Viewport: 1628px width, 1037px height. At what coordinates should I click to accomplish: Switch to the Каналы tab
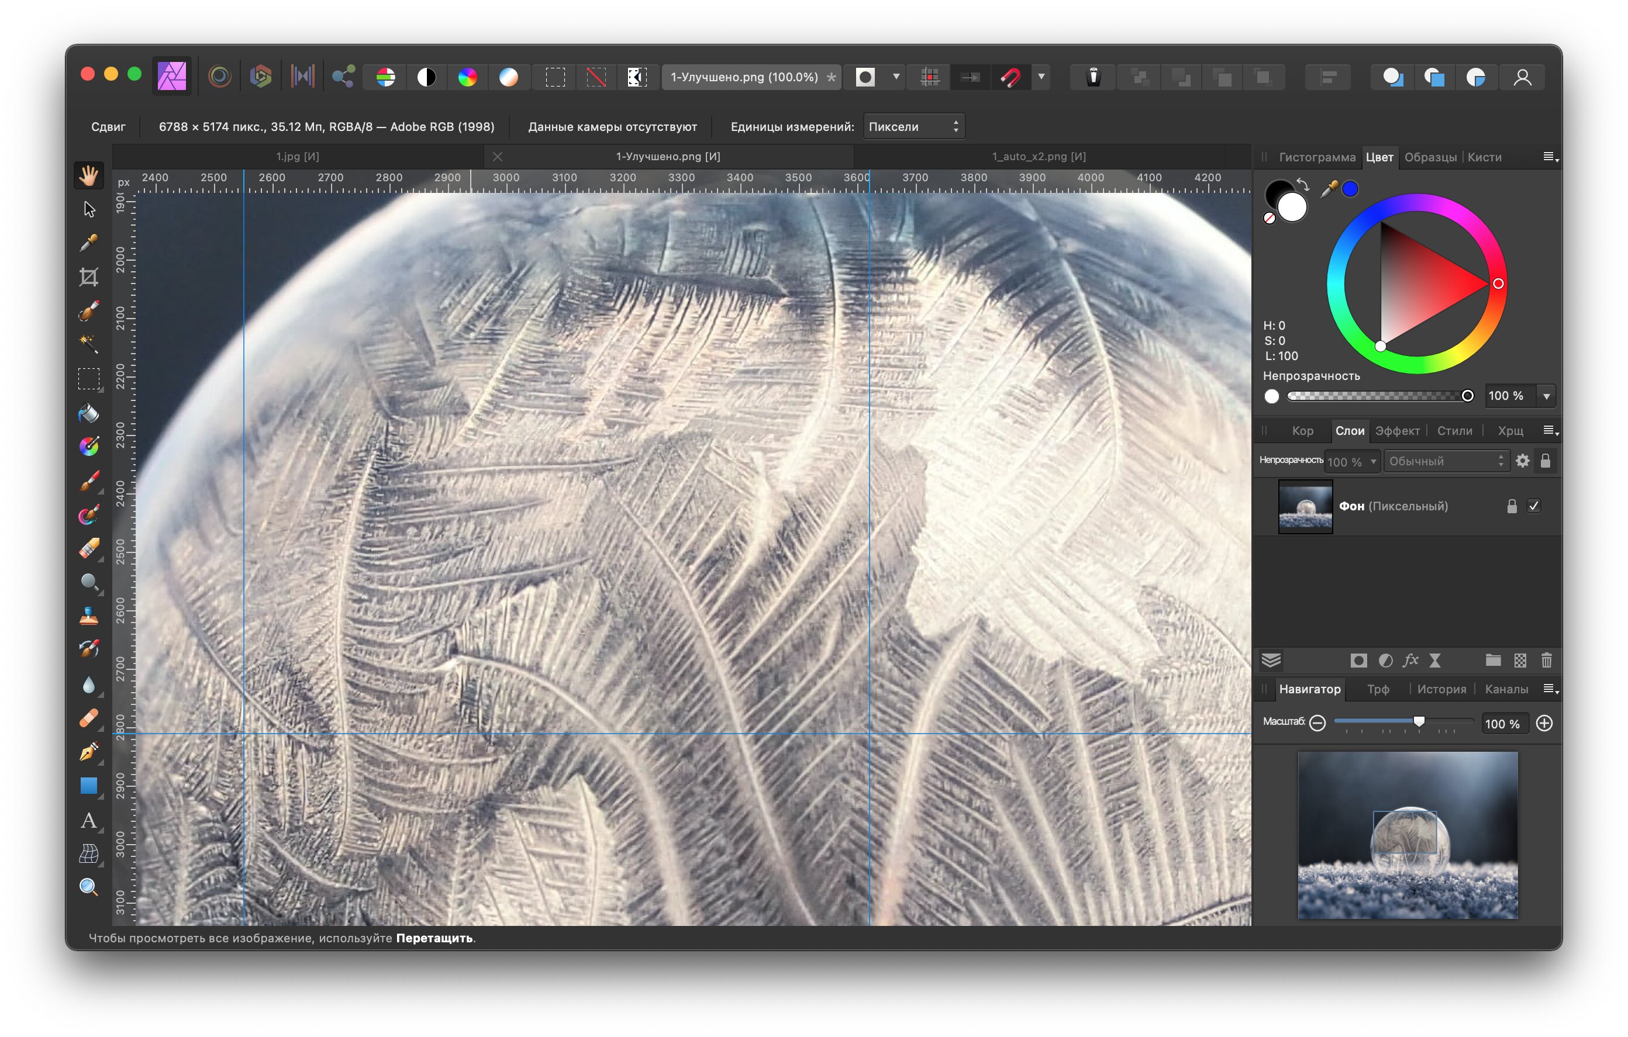click(x=1506, y=689)
